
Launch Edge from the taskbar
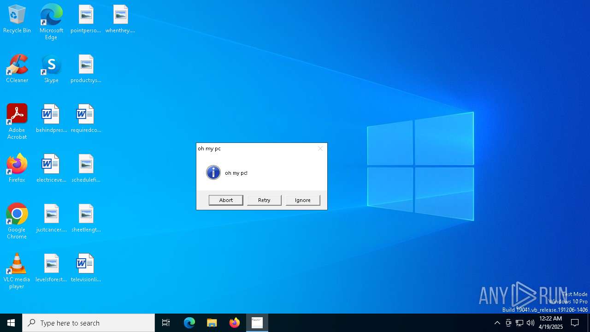click(x=189, y=323)
